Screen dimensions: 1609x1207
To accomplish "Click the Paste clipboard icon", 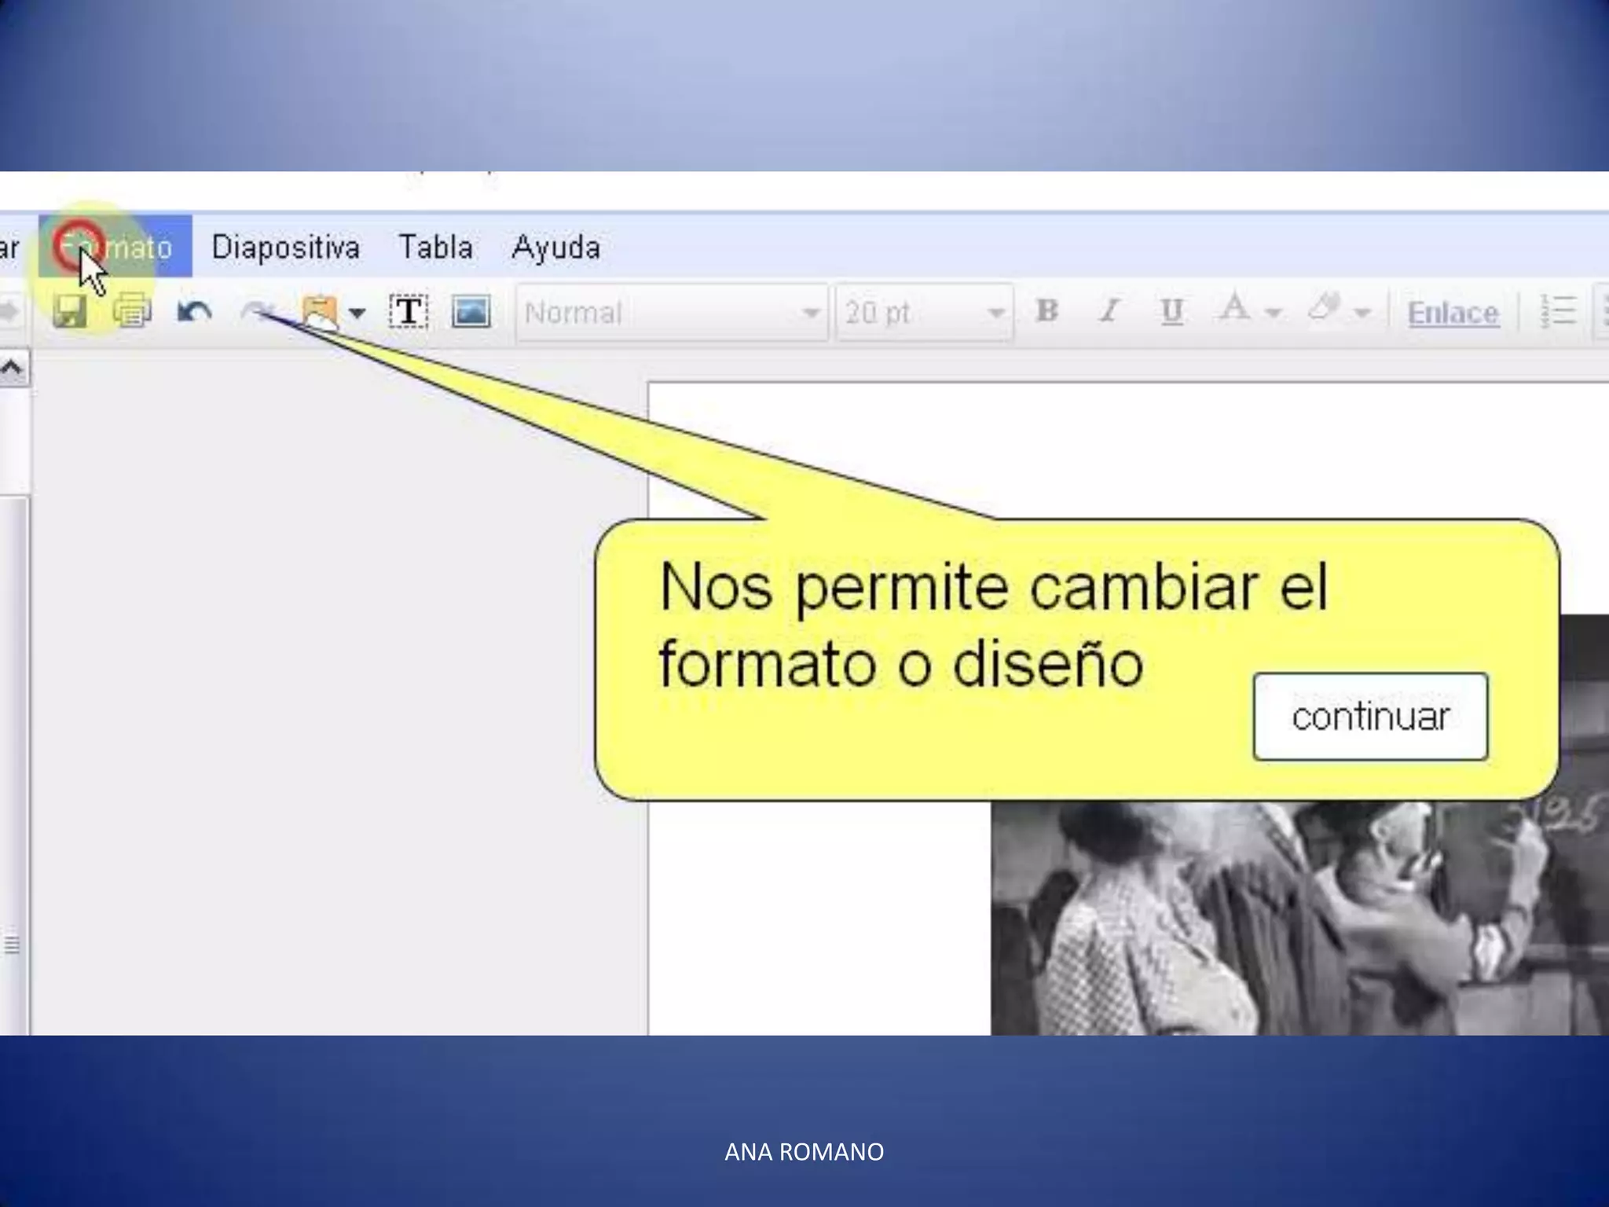I will [319, 312].
